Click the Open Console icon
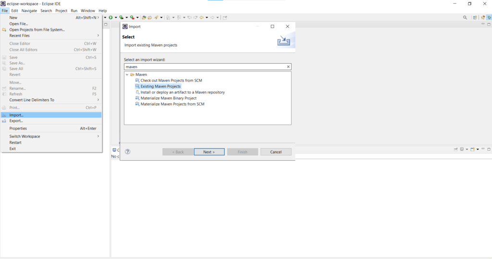This screenshot has width=492, height=259. (x=473, y=149)
